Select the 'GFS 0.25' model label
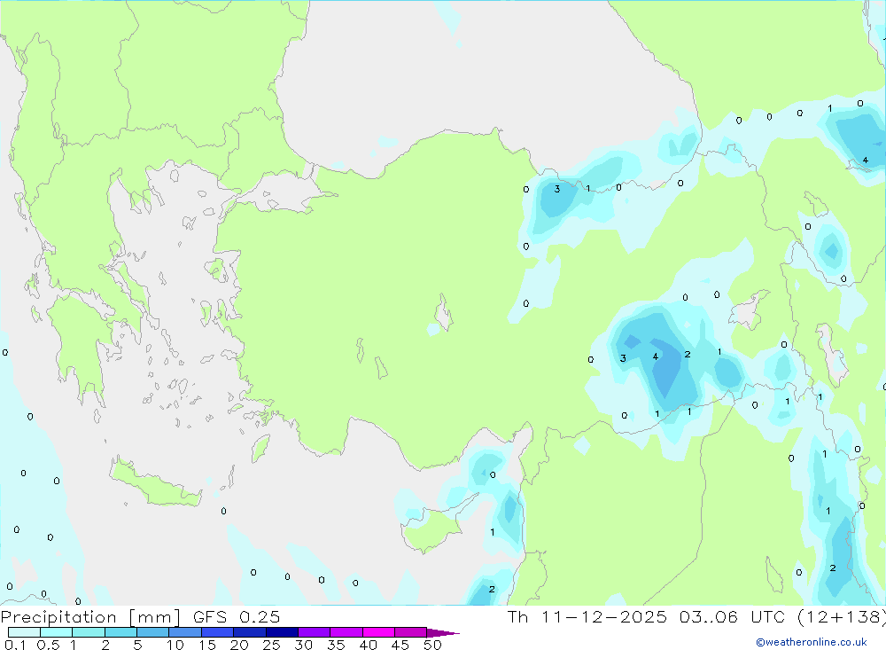The width and height of the screenshot is (886, 650). click(237, 616)
